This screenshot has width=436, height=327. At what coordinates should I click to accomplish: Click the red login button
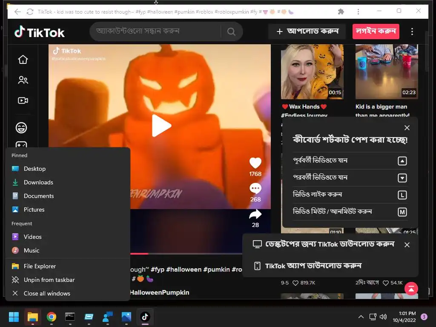(x=376, y=32)
